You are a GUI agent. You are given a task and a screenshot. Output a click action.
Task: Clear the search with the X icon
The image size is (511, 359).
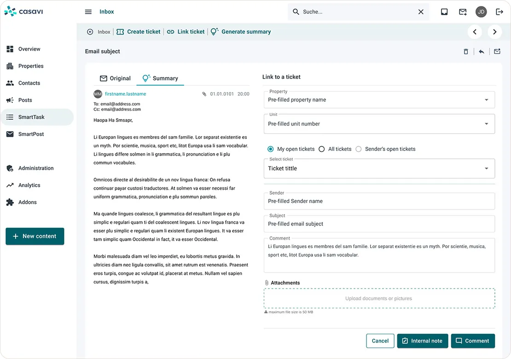[x=421, y=12]
